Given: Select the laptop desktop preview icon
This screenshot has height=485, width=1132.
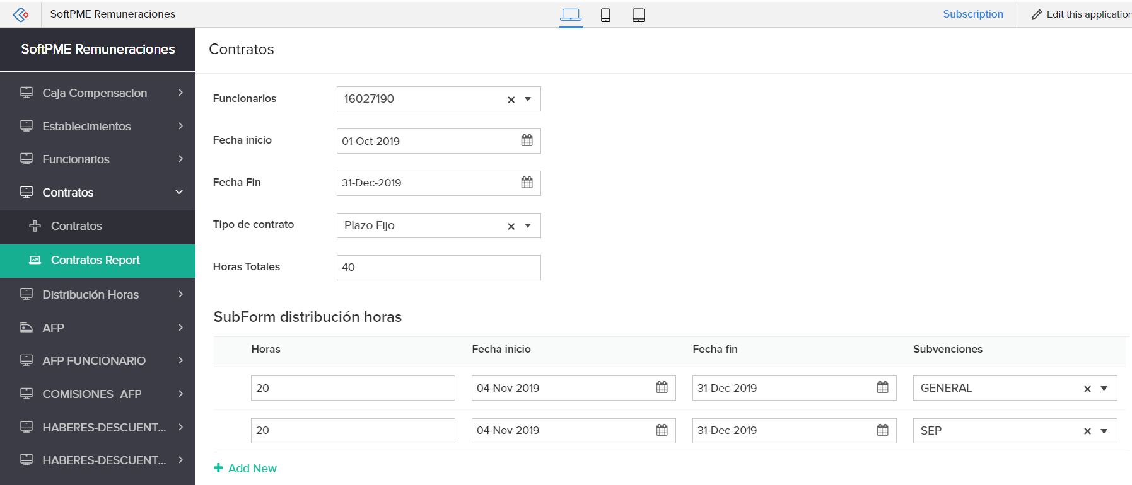Looking at the screenshot, I should pos(571,14).
